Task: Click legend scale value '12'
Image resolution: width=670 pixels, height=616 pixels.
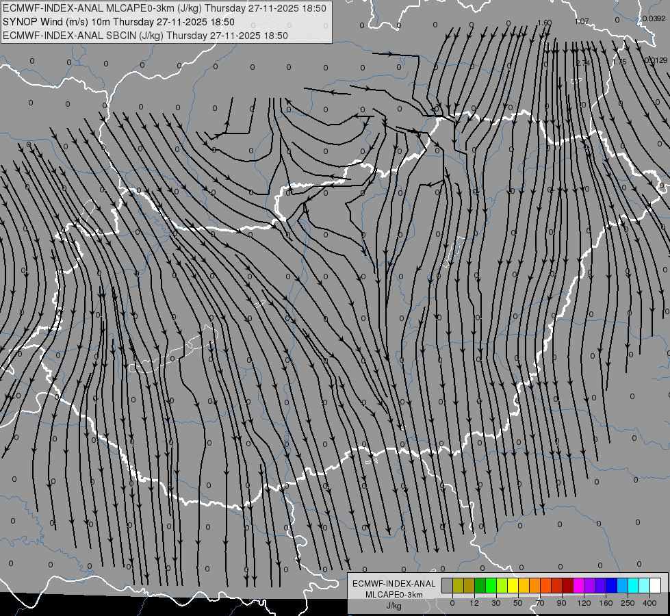Action: (474, 603)
